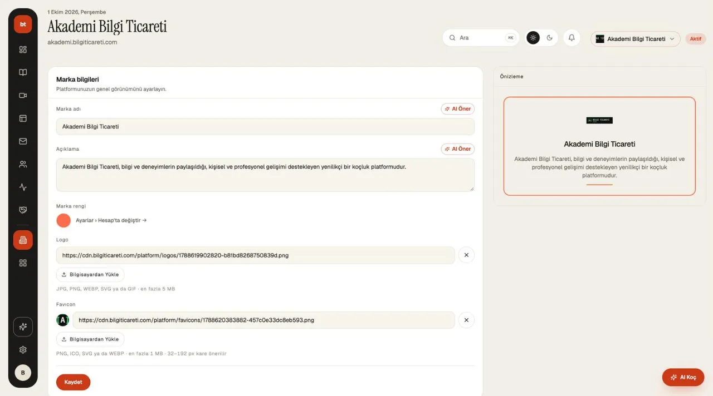Click the Marka bilgileri section heading
Image resolution: width=713 pixels, height=396 pixels.
point(77,80)
